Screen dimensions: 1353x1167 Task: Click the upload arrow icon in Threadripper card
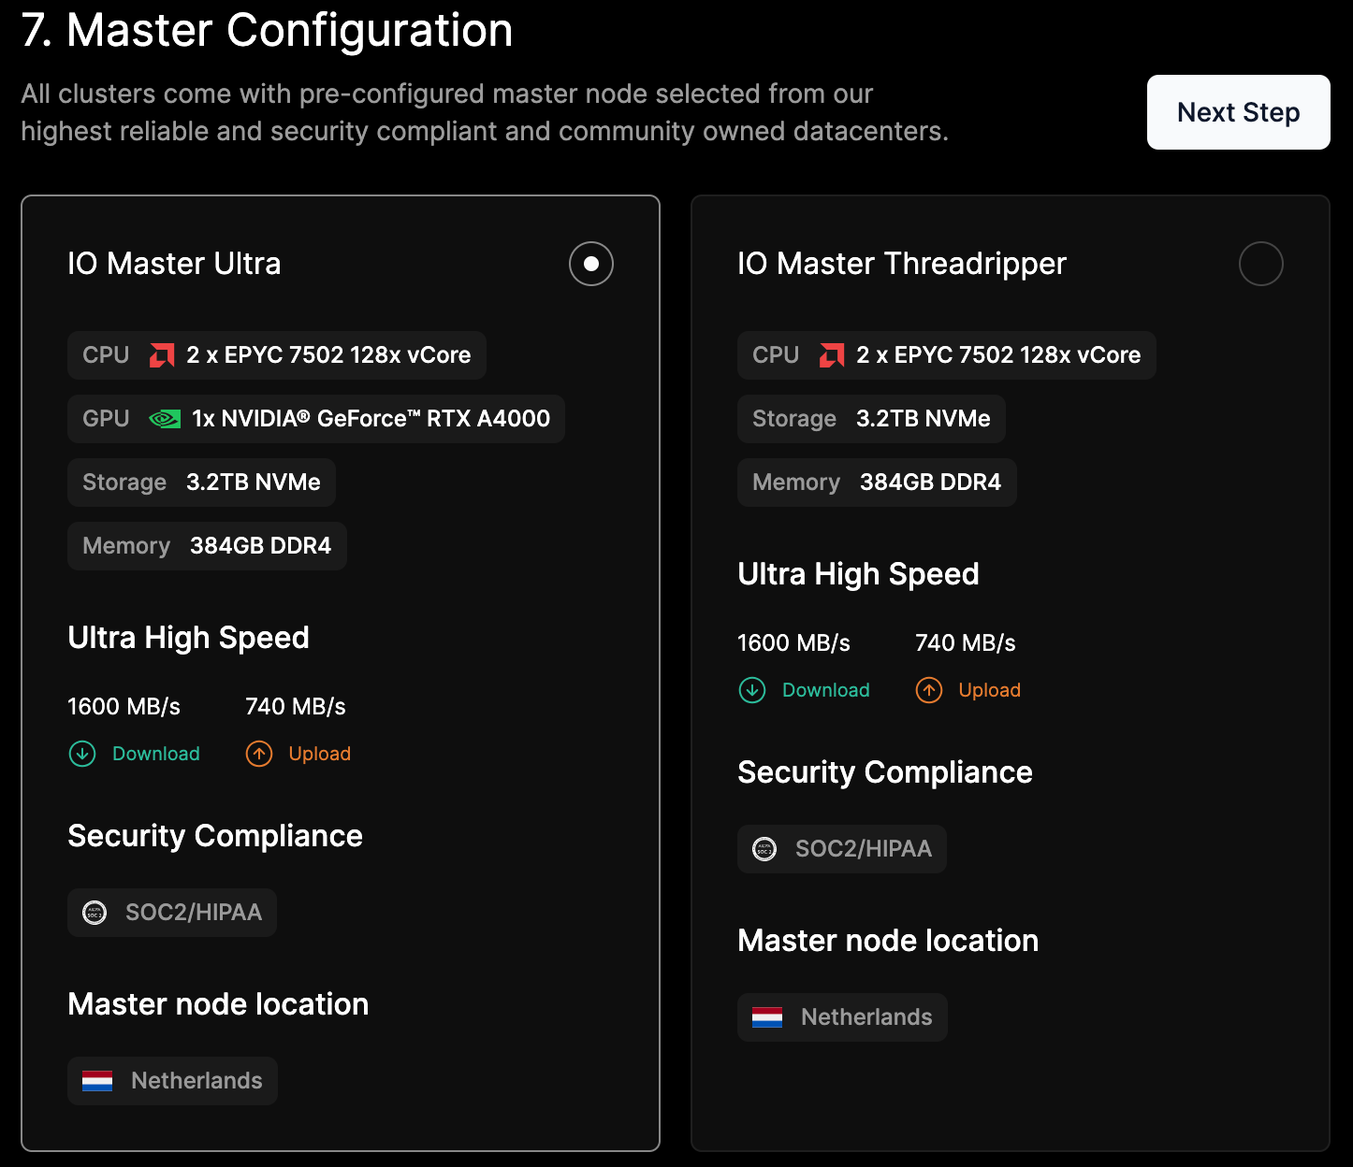tap(929, 690)
